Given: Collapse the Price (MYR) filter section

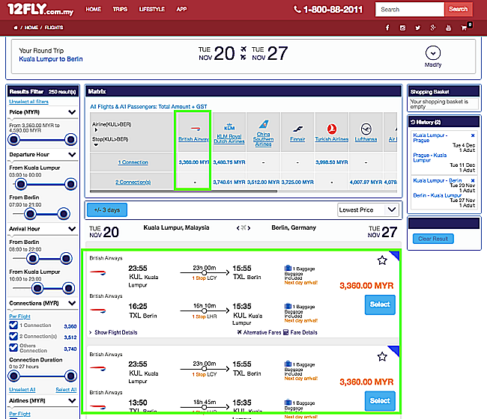Looking at the screenshot, I should (72, 112).
